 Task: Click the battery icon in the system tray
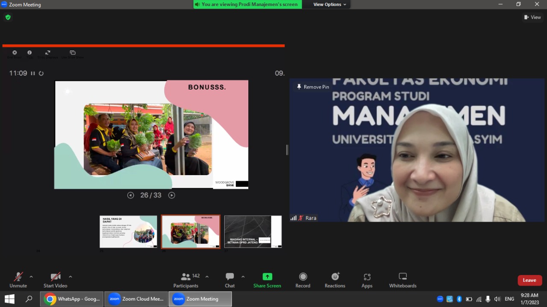coord(469,299)
